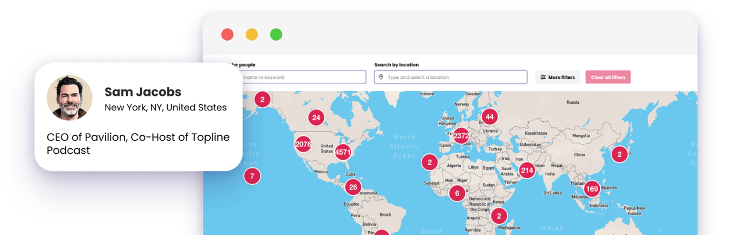Click the 2076 cluster marker on US west coast
This screenshot has width=732, height=235.
click(303, 144)
